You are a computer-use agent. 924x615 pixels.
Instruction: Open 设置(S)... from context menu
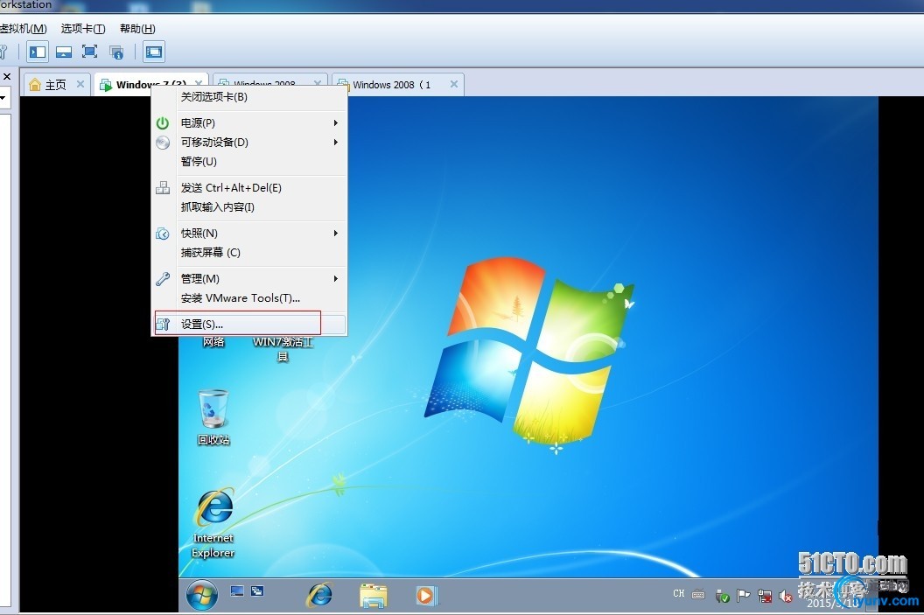[249, 324]
